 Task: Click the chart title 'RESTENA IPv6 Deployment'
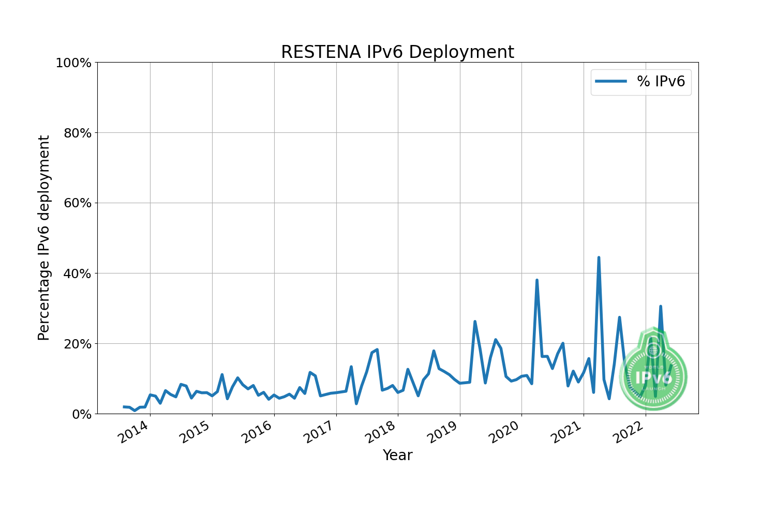click(397, 52)
